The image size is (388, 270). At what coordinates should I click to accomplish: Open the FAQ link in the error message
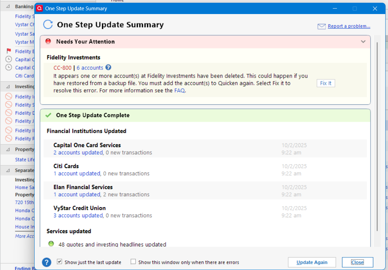(x=179, y=90)
